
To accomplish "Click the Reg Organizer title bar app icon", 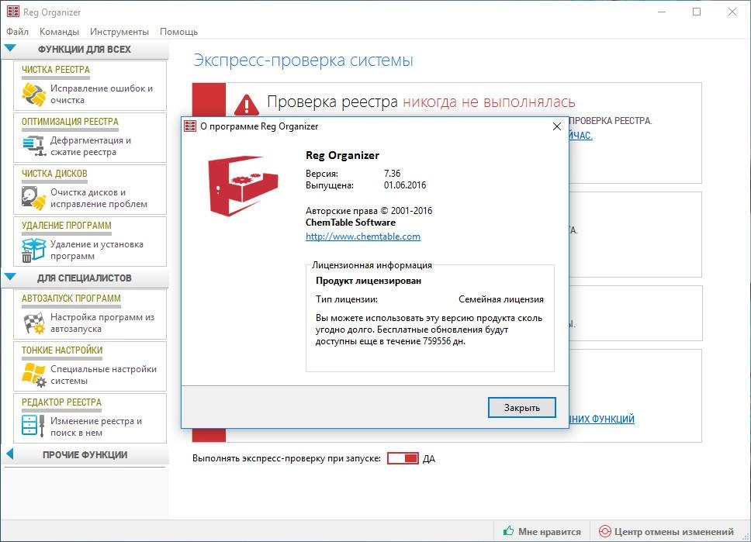I will tap(13, 12).
